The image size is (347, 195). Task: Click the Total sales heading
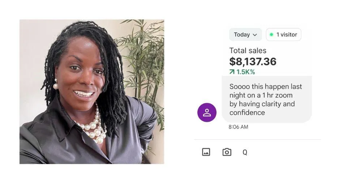(248, 51)
